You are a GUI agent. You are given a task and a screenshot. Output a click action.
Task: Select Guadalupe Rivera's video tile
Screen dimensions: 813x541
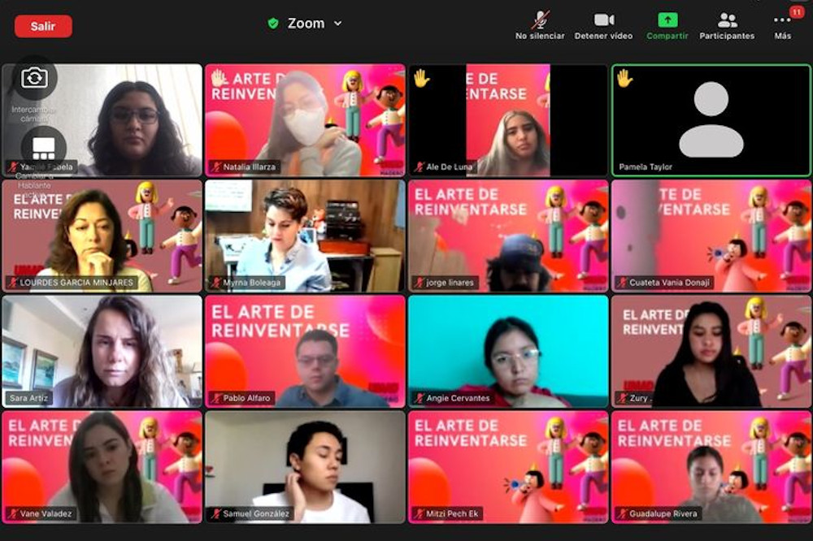711,467
